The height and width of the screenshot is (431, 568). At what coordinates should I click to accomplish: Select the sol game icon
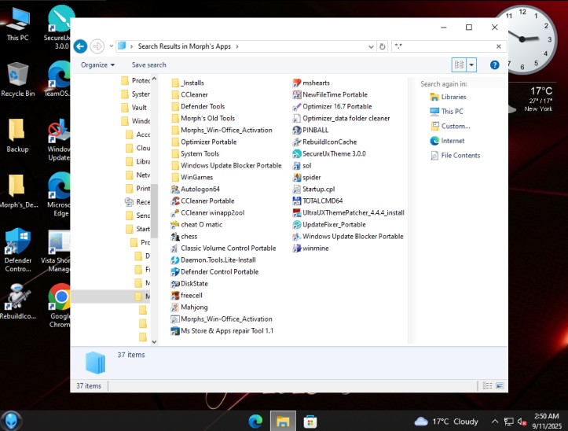(297, 165)
